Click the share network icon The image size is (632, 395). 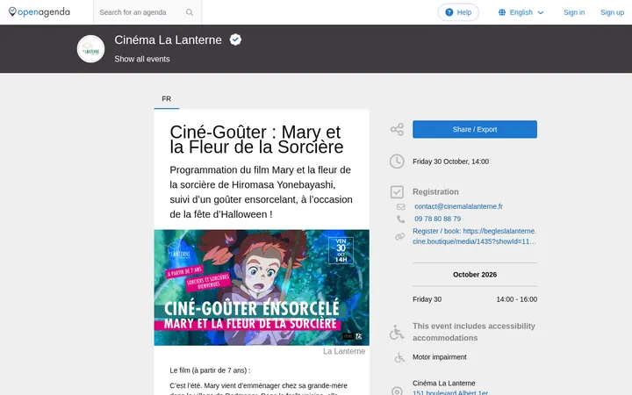(x=397, y=129)
